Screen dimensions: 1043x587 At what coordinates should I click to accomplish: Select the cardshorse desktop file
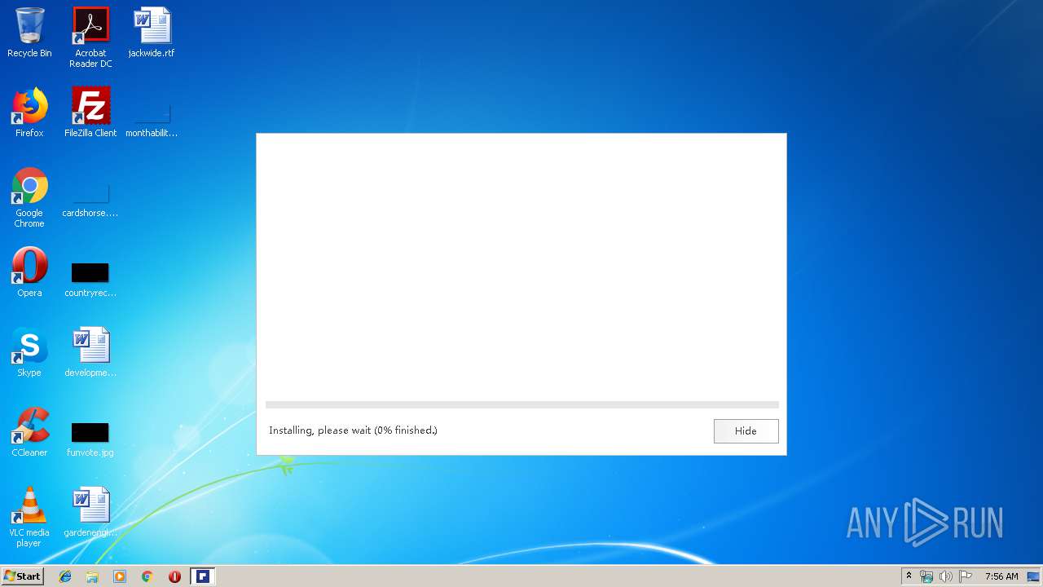(90, 200)
